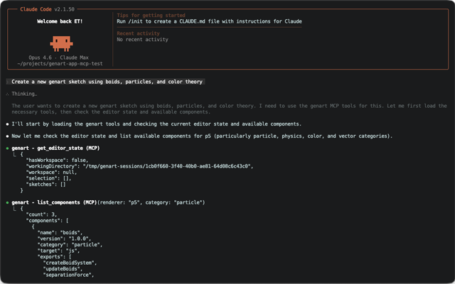Click the "Tips for getting started" heading
Image resolution: width=455 pixels, height=284 pixels.
(151, 16)
